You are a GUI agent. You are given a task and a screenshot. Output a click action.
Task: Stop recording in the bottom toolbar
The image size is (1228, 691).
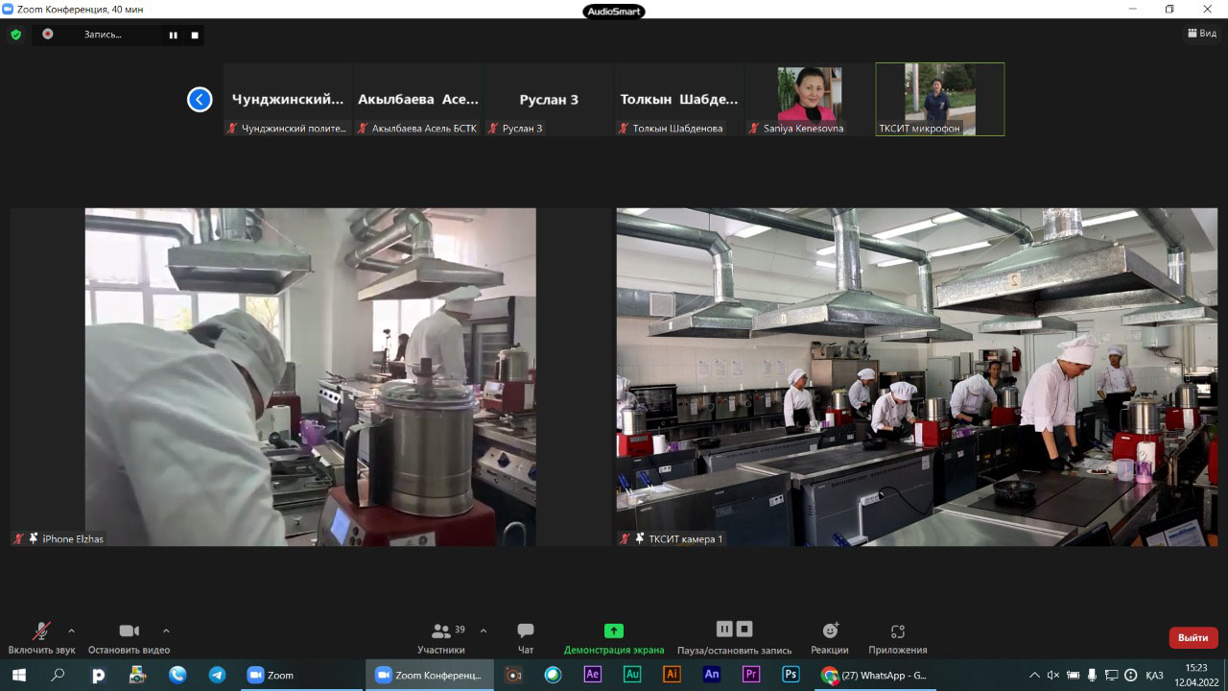pos(744,629)
